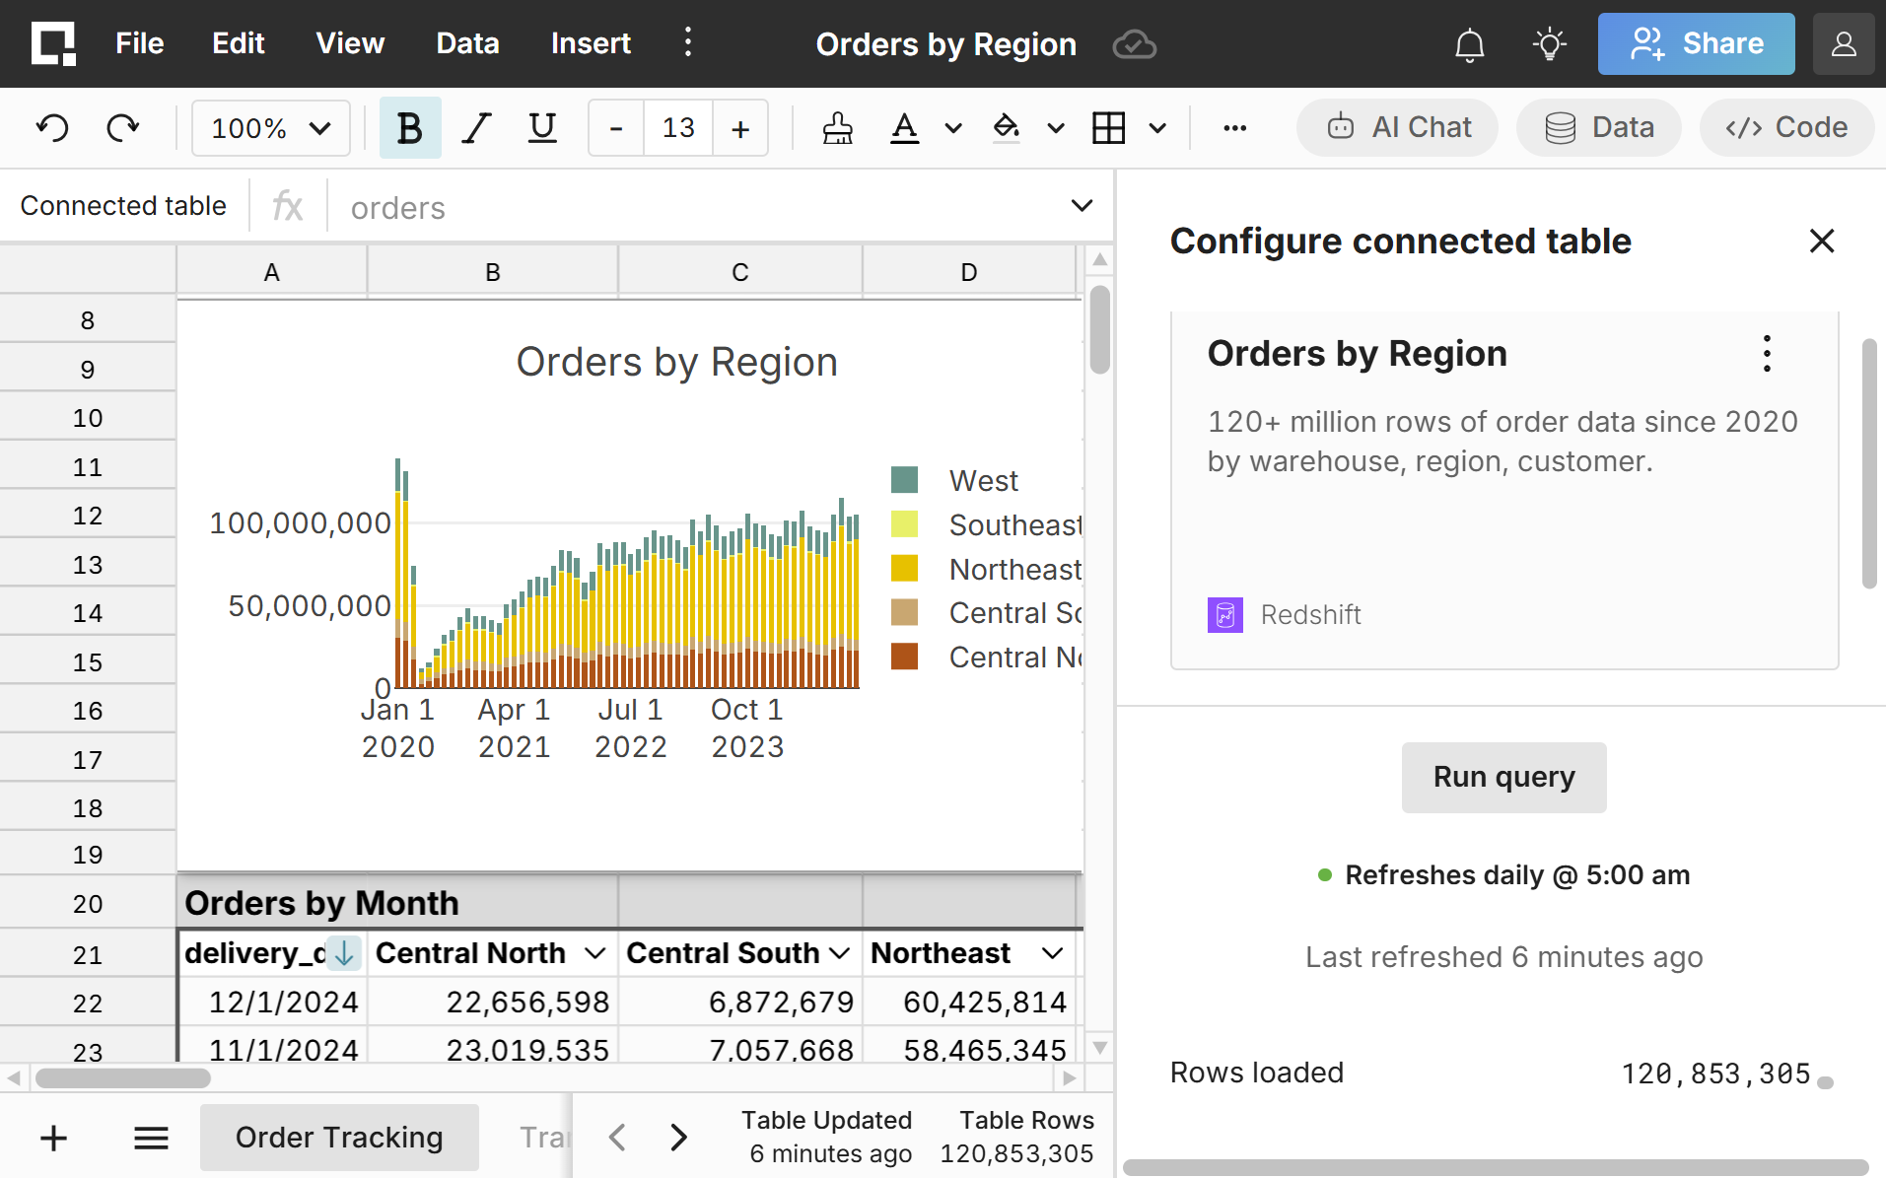Open the notifications bell

pos(1469,44)
